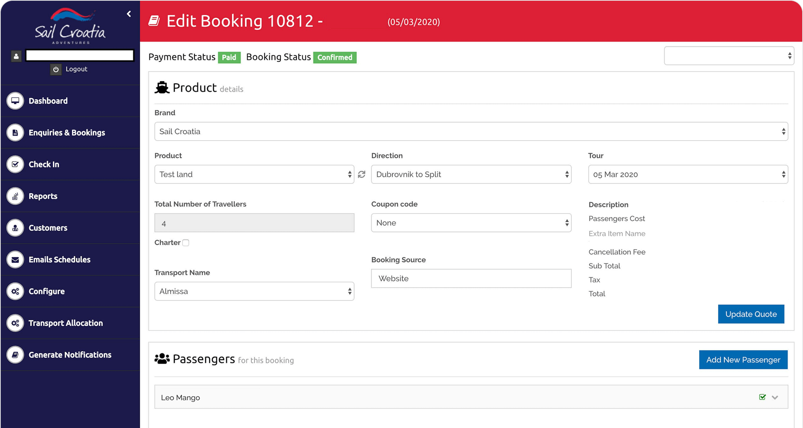Click the Logout link

[x=76, y=69]
